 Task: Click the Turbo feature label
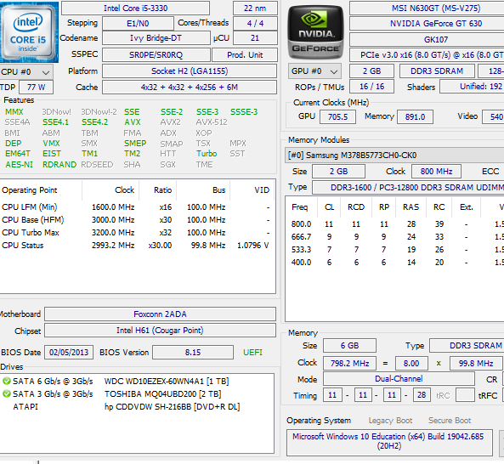pos(207,154)
